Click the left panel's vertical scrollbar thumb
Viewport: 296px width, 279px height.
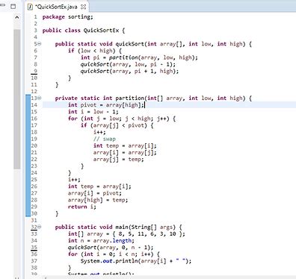(x=17, y=99)
